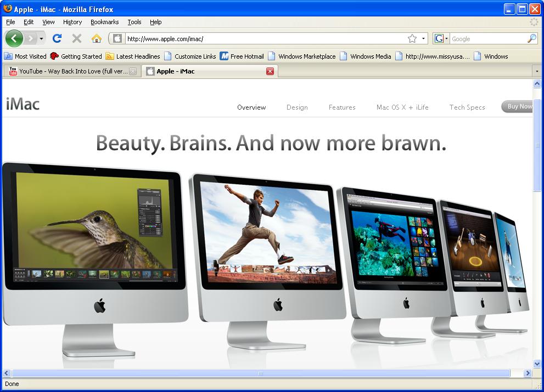Open the Bookmarks menu
544x392 pixels.
(104, 22)
